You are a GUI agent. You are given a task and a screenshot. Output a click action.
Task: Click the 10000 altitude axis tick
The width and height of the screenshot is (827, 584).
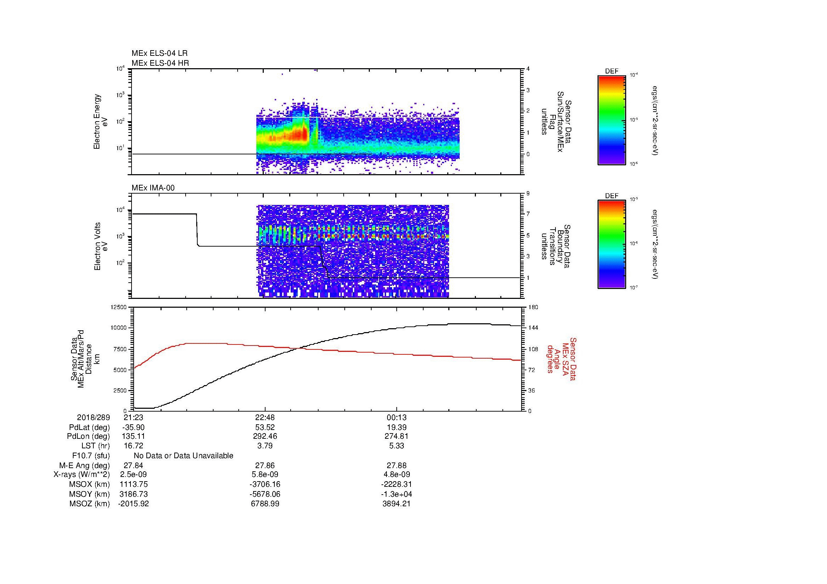[x=119, y=328]
